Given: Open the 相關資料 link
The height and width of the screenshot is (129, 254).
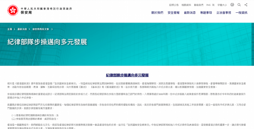Looking at the screenshot, I should coord(186,5).
